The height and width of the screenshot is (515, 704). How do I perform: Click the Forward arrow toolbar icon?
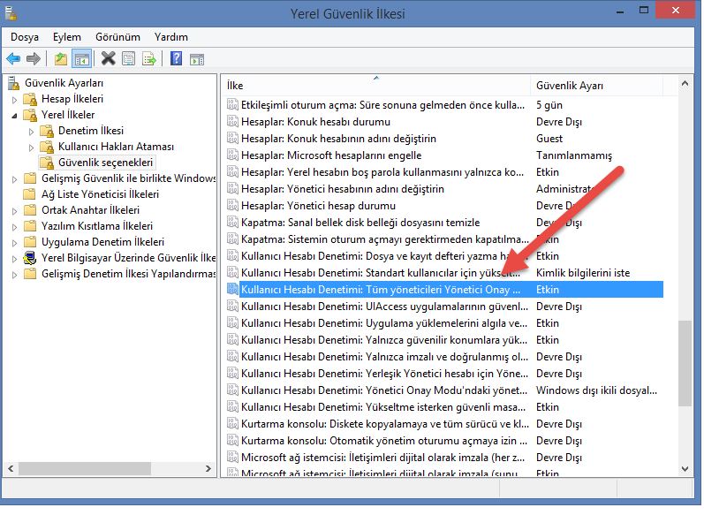coord(34,59)
